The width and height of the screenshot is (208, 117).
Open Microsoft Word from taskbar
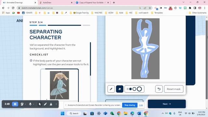coord(139,113)
